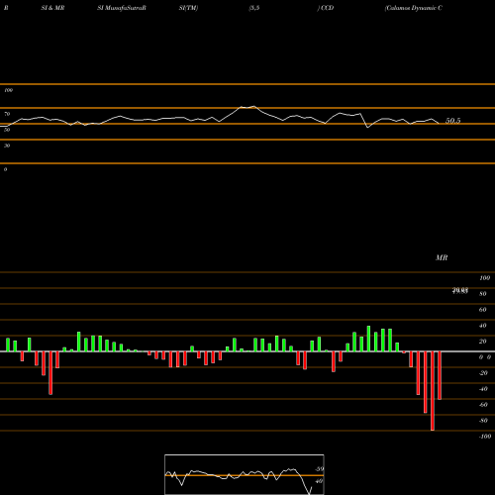495x495 pixels.
Task: Click the 'Calamos Dynamic C' title text
Action: [413, 8]
